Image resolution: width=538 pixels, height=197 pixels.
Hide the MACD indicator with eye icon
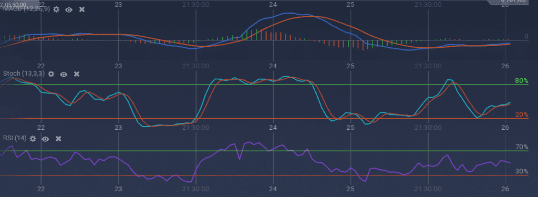[x=69, y=9]
